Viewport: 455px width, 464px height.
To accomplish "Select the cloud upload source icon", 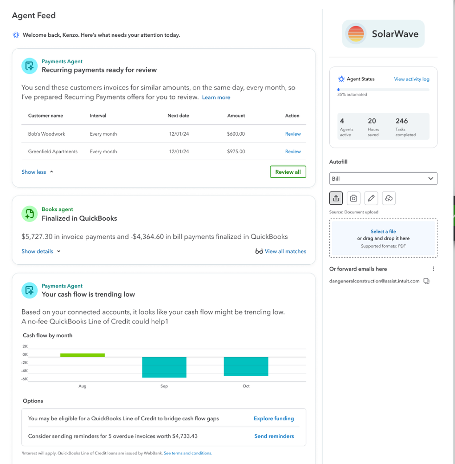I will [389, 198].
